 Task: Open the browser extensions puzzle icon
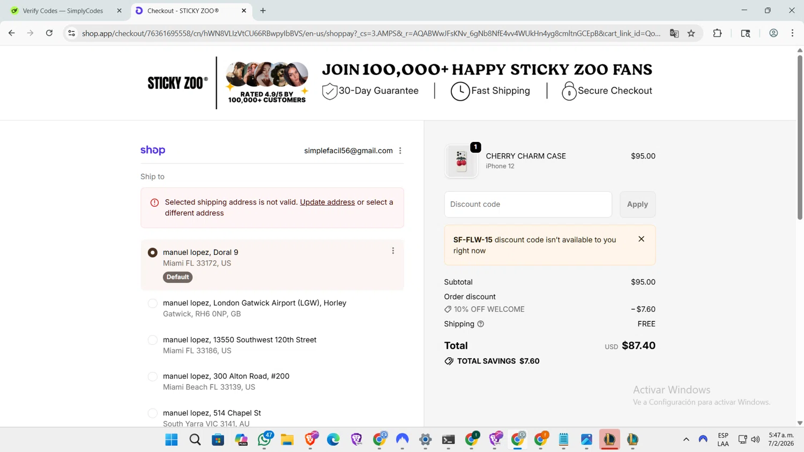coord(717,33)
